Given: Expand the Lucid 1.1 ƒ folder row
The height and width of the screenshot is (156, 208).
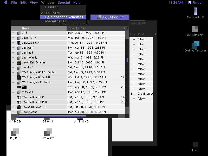Looking at the screenshot, I should (x=14, y=38).
